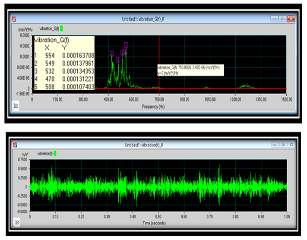Click the peak table row with X 554
The image size is (307, 240).
(x=64, y=56)
